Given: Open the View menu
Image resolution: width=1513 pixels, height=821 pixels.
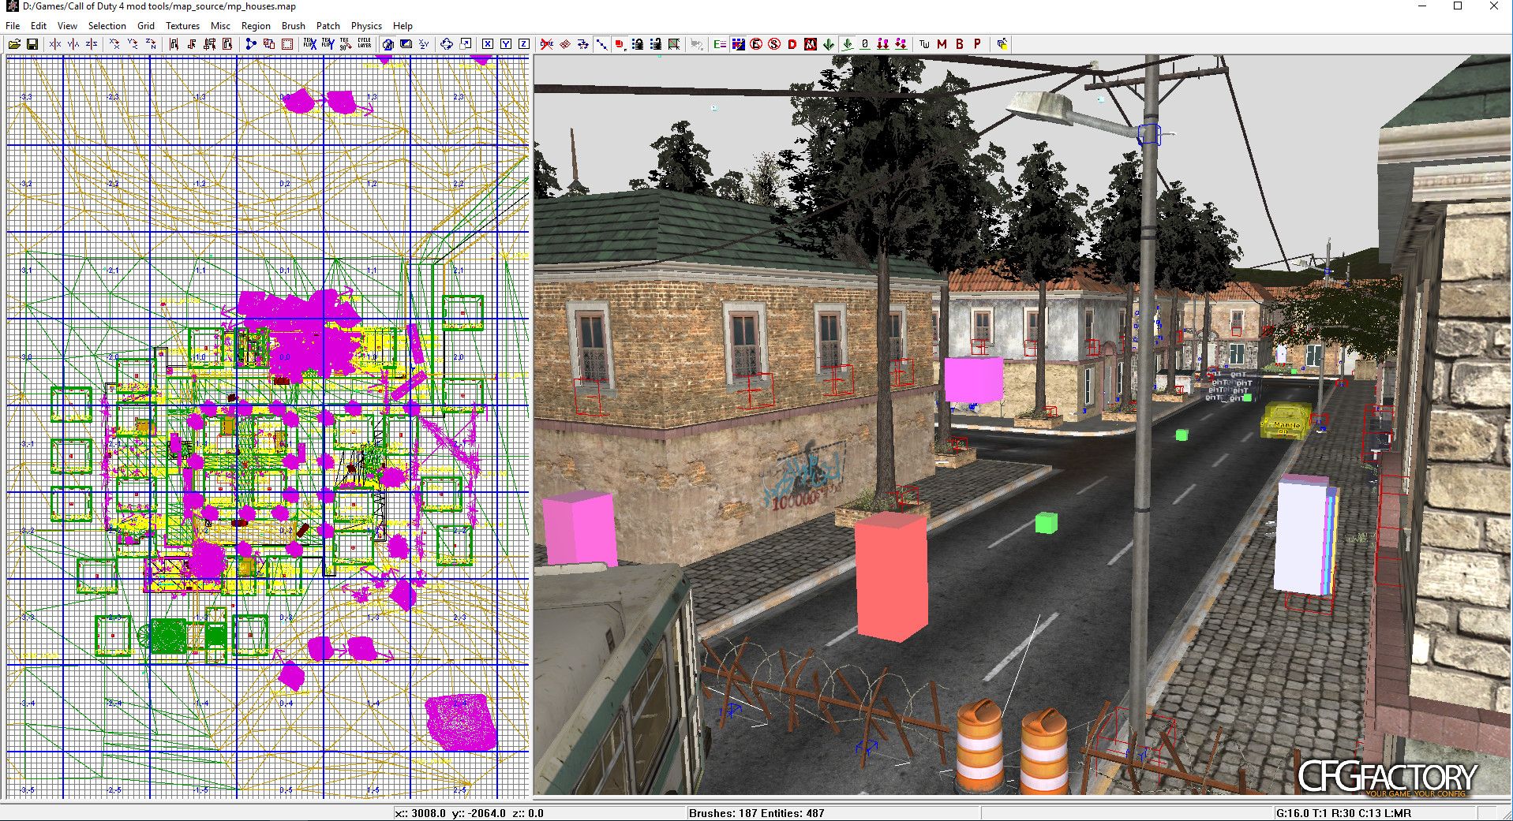Looking at the screenshot, I should 67,26.
